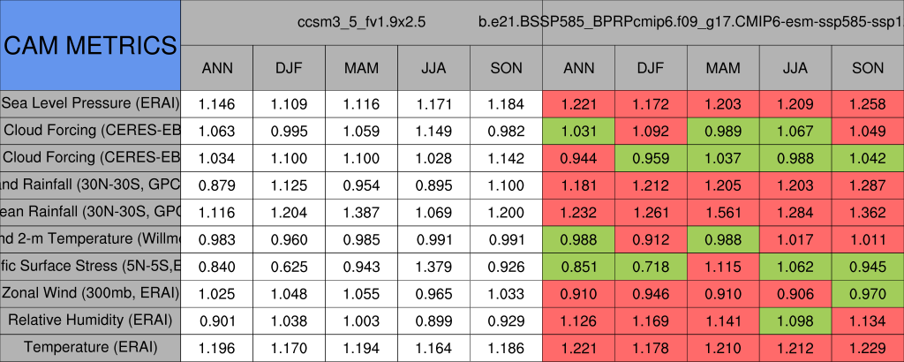Click the green cell showing 1.098
This screenshot has height=362, width=904.
795,320
